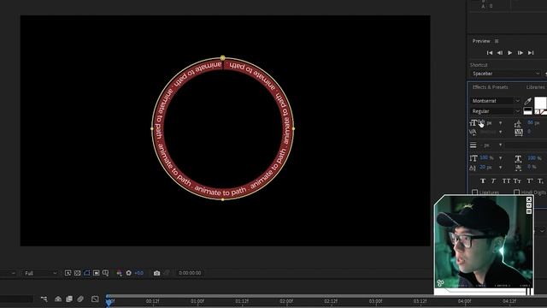Click the 02:00f mark on time ruler
The width and height of the screenshot is (547, 308).
pyautogui.click(x=286, y=300)
